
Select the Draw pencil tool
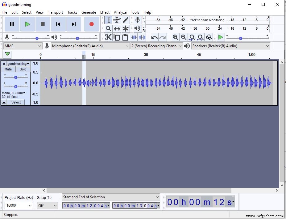click(x=126, y=20)
